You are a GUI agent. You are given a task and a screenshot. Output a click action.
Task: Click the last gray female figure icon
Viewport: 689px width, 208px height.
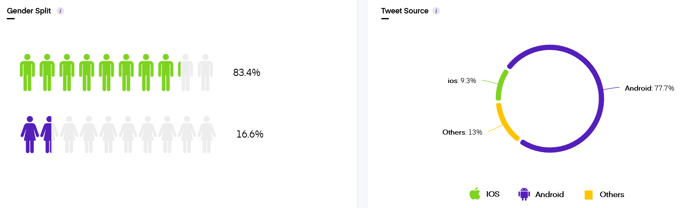(207, 134)
